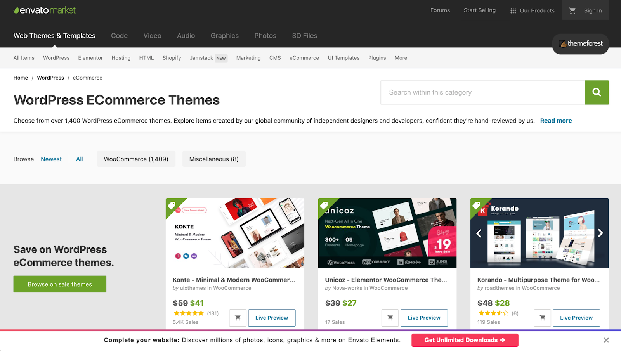Click the ThemeForest logo badge
The height and width of the screenshot is (351, 621).
[581, 43]
